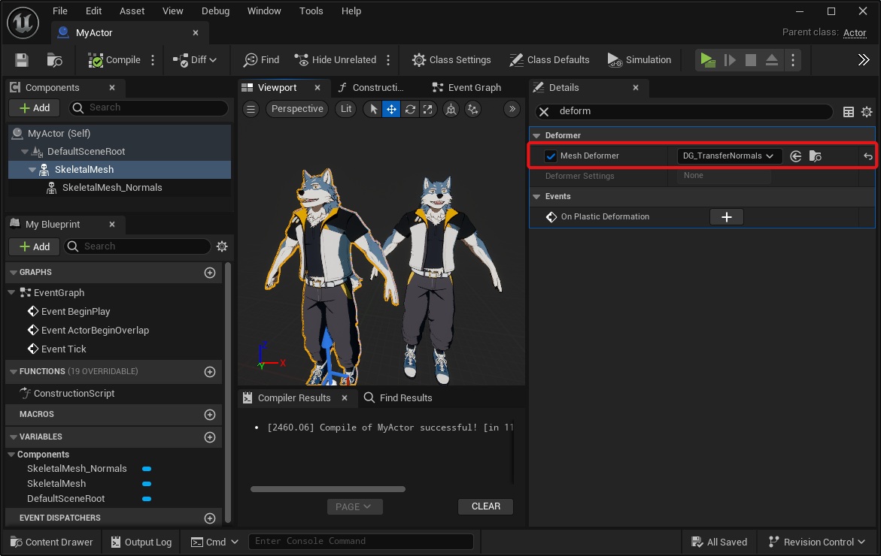The width and height of the screenshot is (881, 556).
Task: Click the Compile button
Action: click(x=114, y=60)
